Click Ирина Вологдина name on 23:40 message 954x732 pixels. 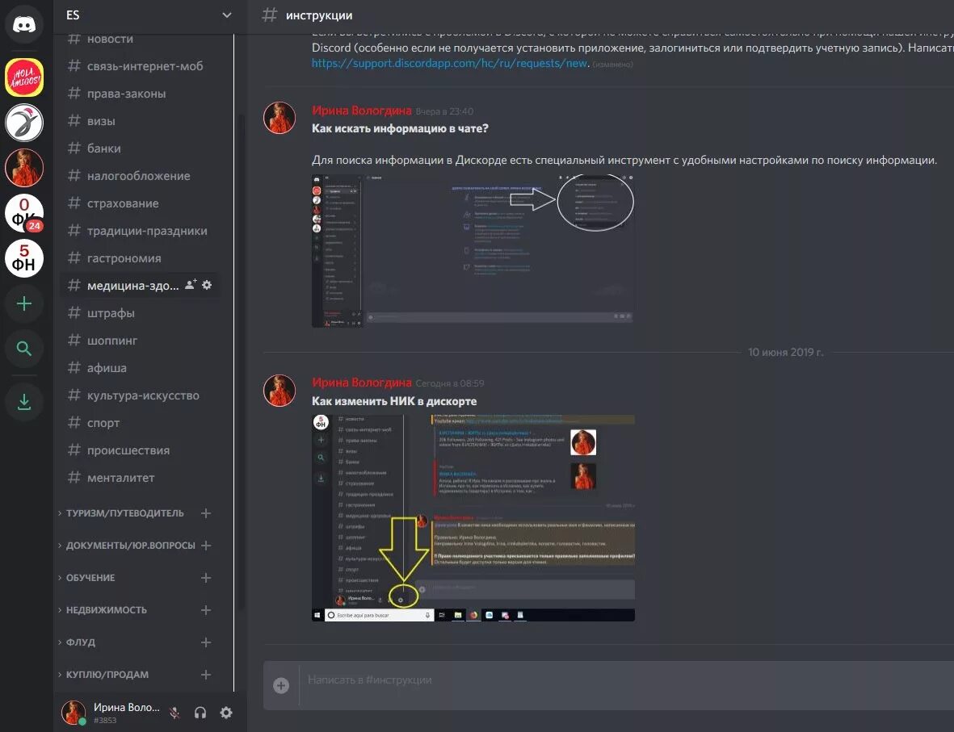[x=361, y=111]
